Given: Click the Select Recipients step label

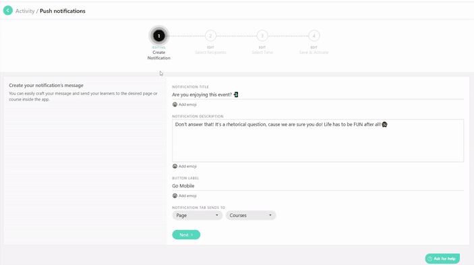Looking at the screenshot, I should 210,53.
